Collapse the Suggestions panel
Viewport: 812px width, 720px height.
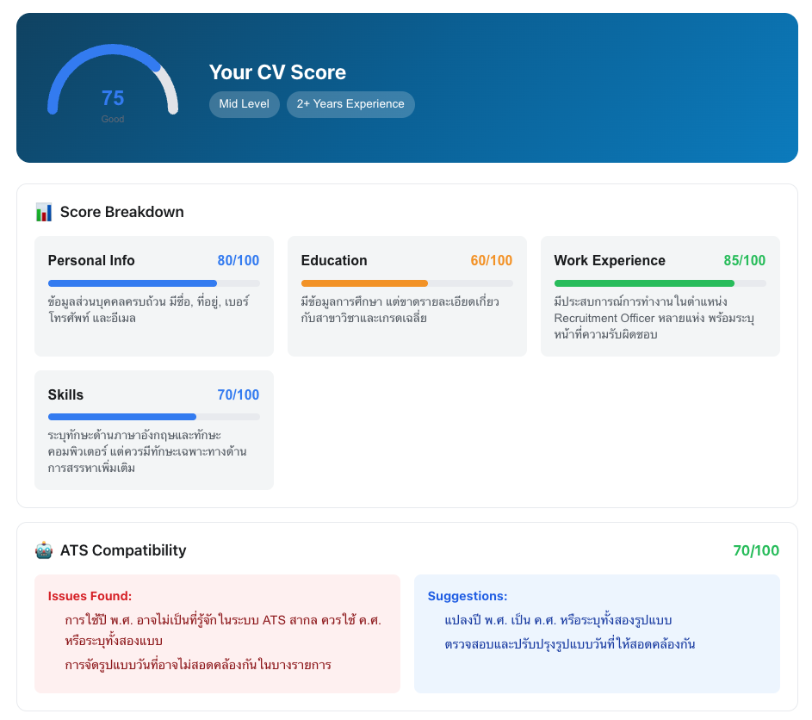[x=597, y=634]
